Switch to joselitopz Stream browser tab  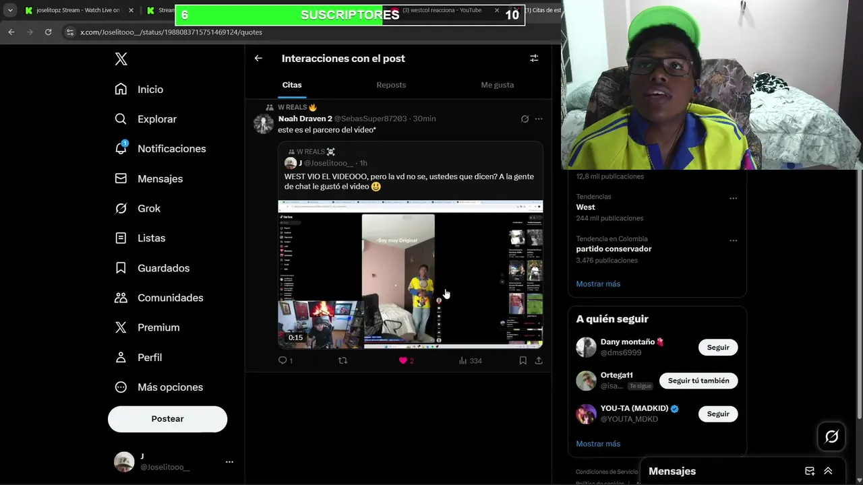pyautogui.click(x=78, y=10)
